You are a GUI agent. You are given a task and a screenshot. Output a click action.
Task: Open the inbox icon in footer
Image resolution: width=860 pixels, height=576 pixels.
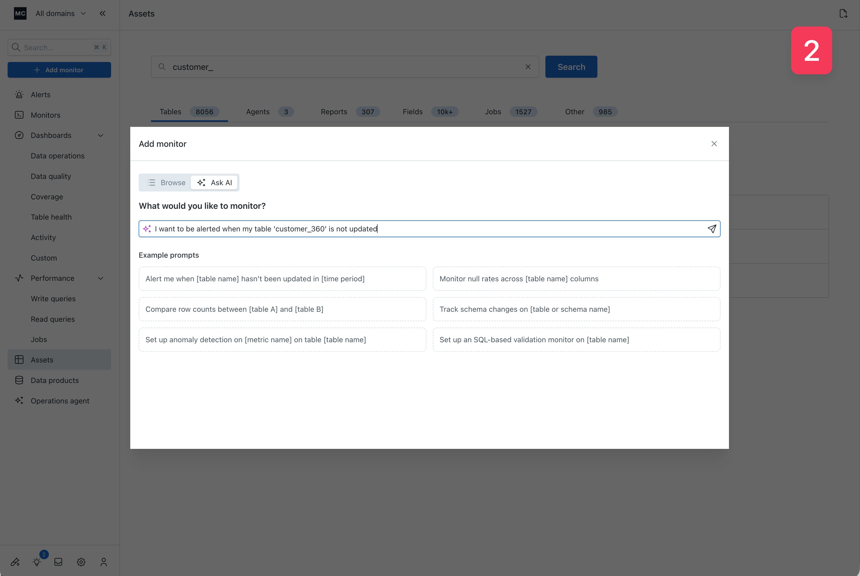point(58,562)
